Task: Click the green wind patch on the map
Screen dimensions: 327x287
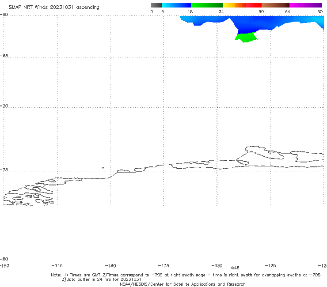Action: 246,38
